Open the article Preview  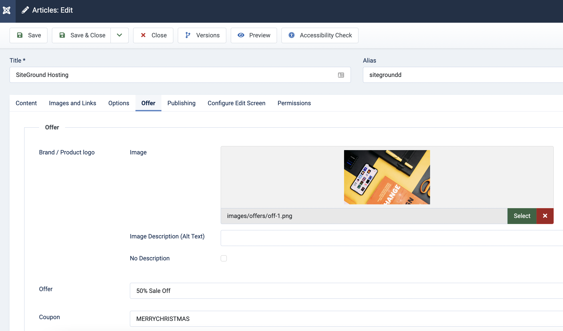coord(254,35)
